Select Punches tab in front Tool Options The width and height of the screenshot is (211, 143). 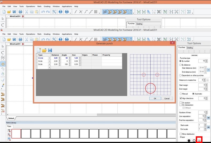pyautogui.click(x=182, y=47)
